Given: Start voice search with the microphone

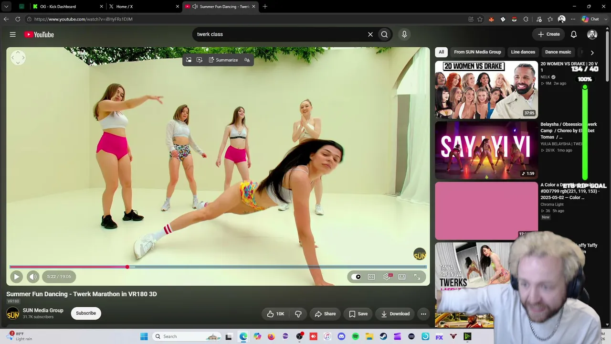Looking at the screenshot, I should coord(404,34).
